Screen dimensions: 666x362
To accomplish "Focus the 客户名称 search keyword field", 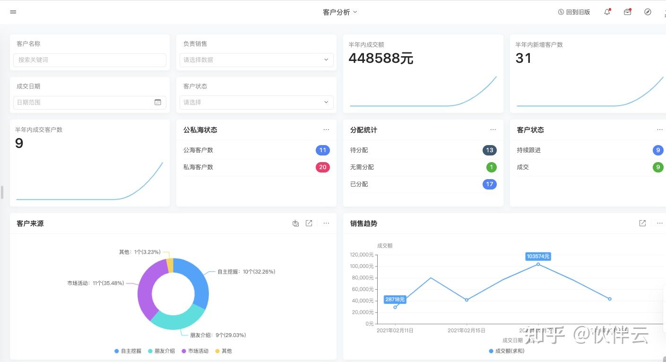I will 90,60.
